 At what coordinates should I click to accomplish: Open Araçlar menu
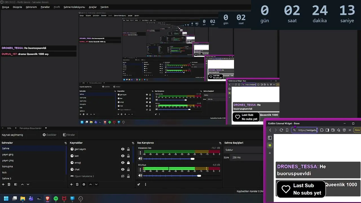tap(93, 7)
